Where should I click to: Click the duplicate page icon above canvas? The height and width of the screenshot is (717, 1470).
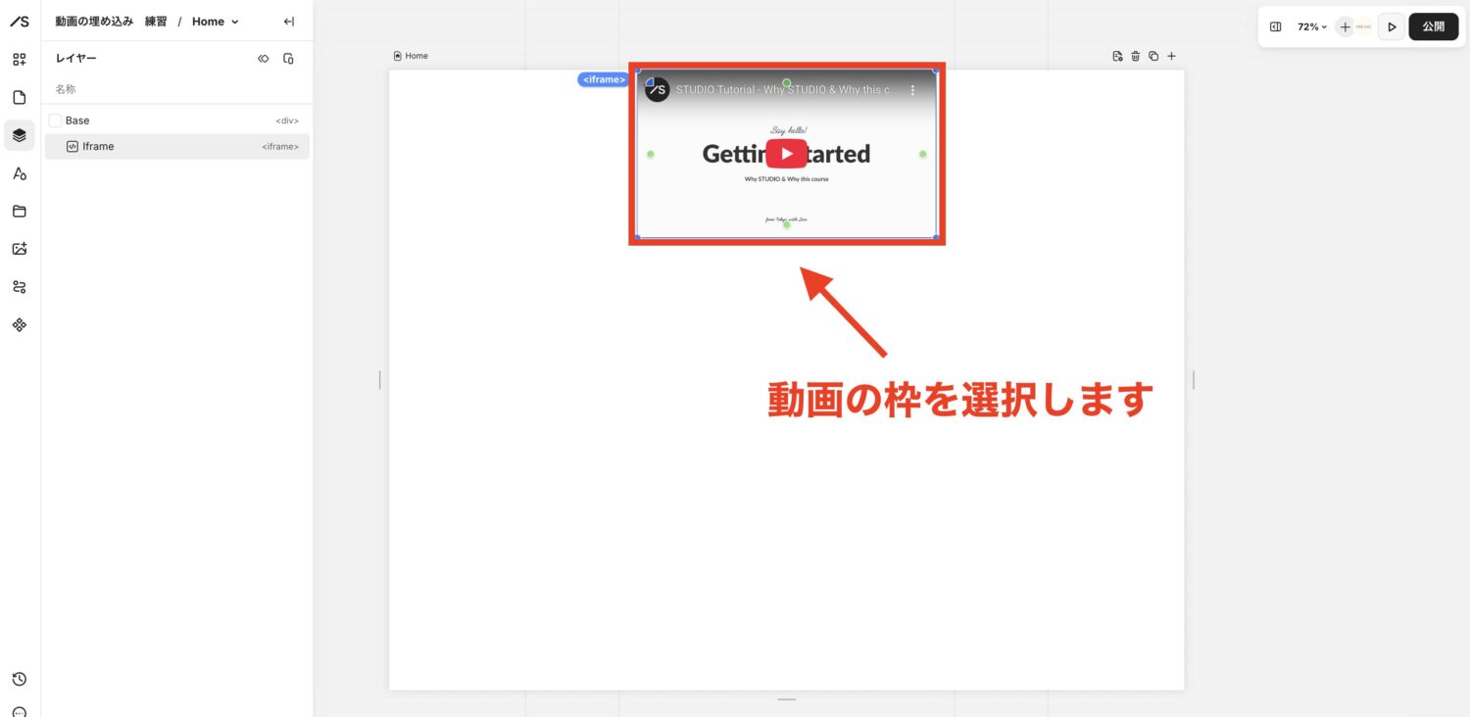(x=1153, y=56)
